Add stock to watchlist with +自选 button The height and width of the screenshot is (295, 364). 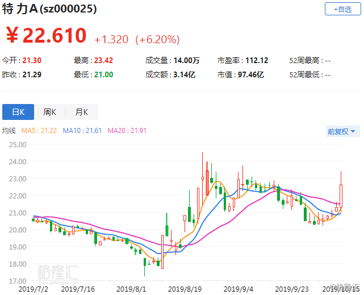[342, 9]
